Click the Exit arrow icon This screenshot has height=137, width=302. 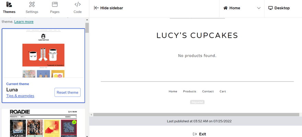195,134
